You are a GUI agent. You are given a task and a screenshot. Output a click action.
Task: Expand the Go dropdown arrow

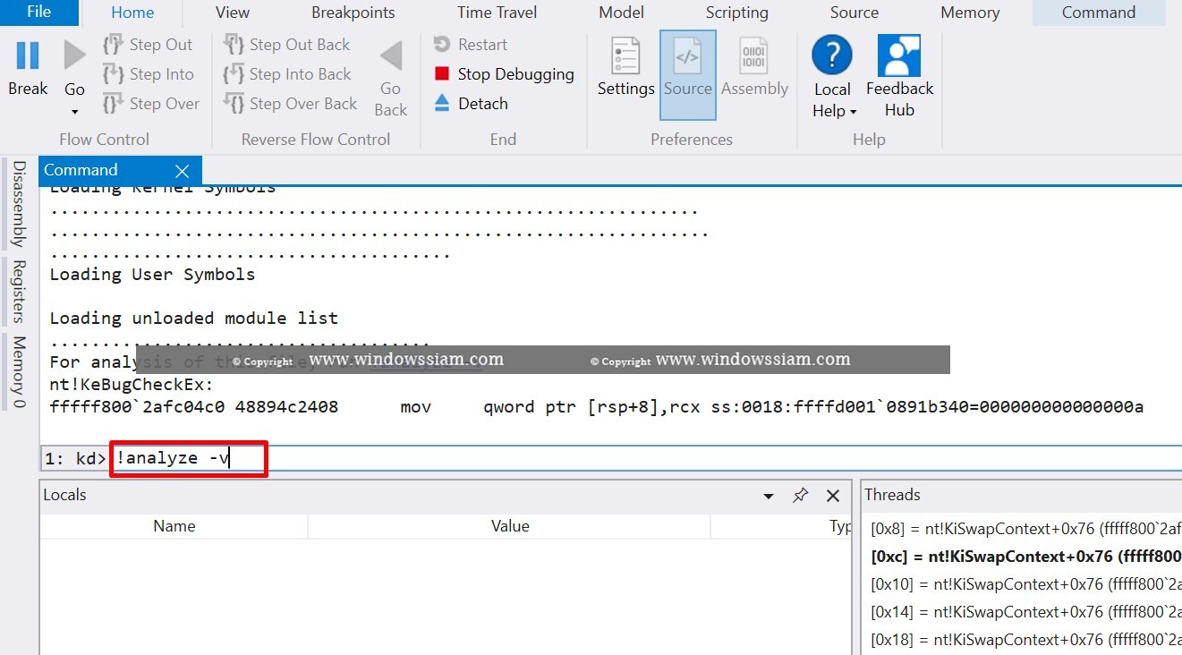click(x=75, y=112)
